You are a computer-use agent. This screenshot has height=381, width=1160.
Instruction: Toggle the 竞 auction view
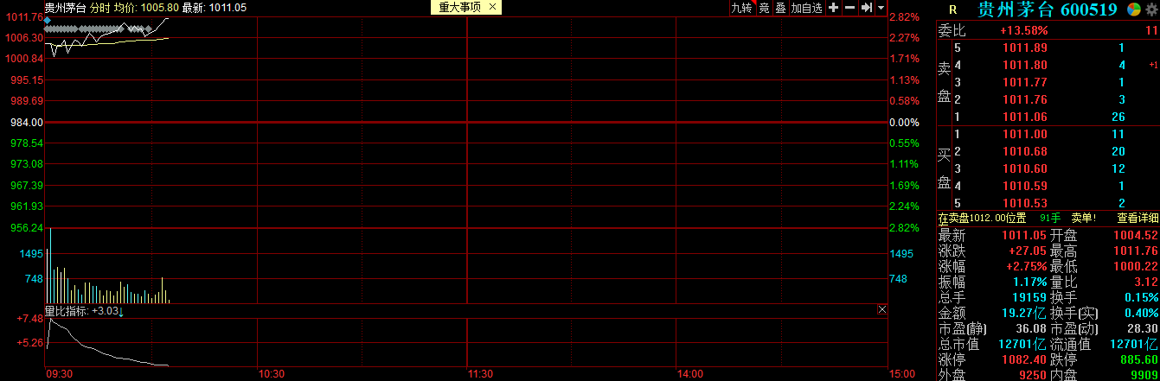click(x=764, y=8)
